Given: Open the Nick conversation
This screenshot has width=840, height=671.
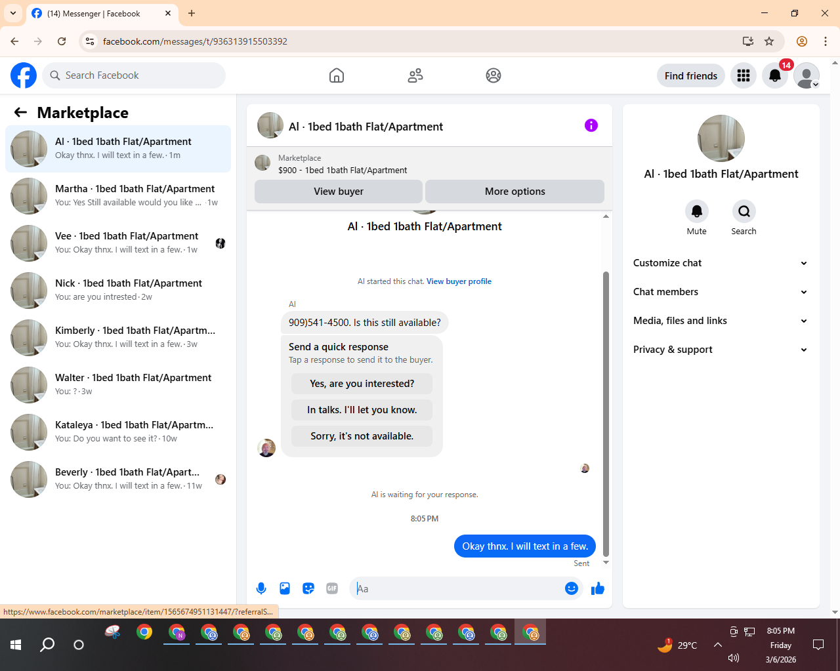Looking at the screenshot, I should coord(118,291).
